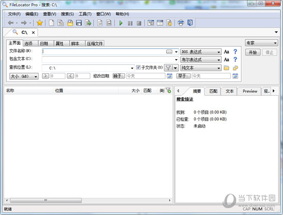Click the right arrow of results horizontal scrollbar
This screenshot has width=283, height=215.
click(170, 200)
